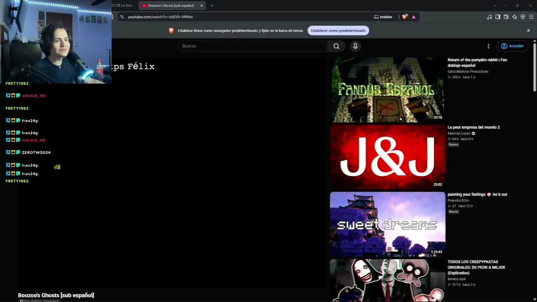Screen dimensions: 537x302
Task: Start voice search with the microphone icon
Action: [355, 46]
